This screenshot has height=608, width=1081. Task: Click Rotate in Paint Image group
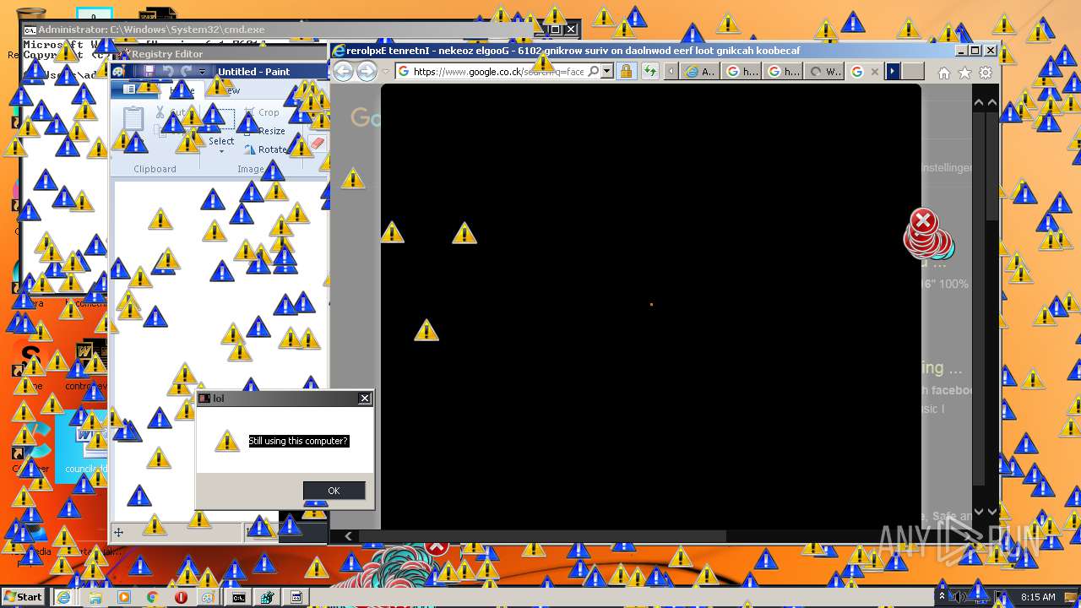[x=265, y=149]
